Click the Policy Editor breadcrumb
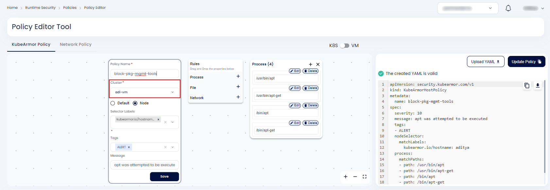The height and width of the screenshot is (190, 550). (95, 8)
